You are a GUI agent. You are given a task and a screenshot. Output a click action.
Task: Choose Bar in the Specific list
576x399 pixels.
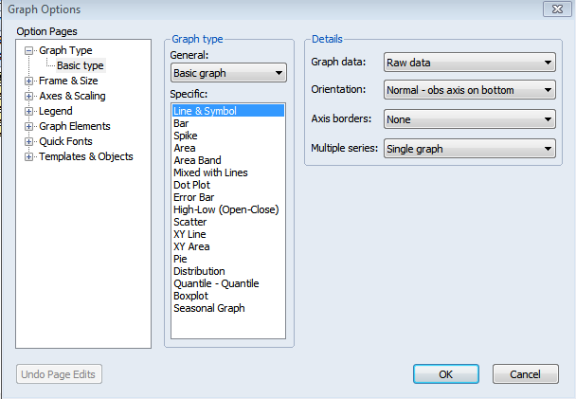(x=182, y=123)
